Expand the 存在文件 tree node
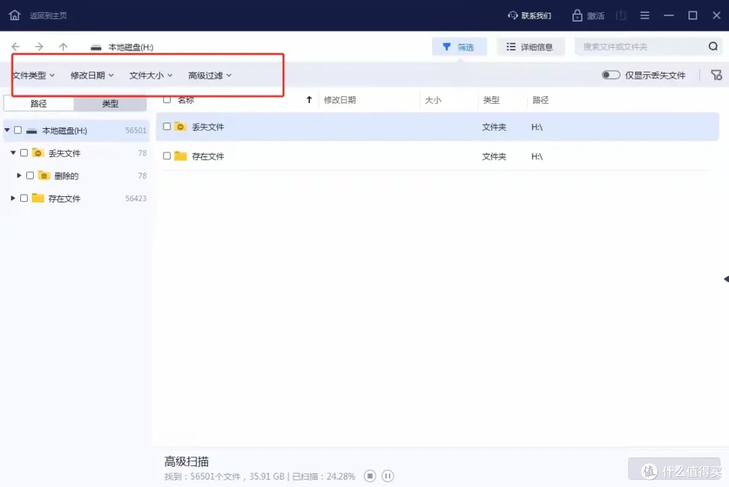 (x=13, y=198)
